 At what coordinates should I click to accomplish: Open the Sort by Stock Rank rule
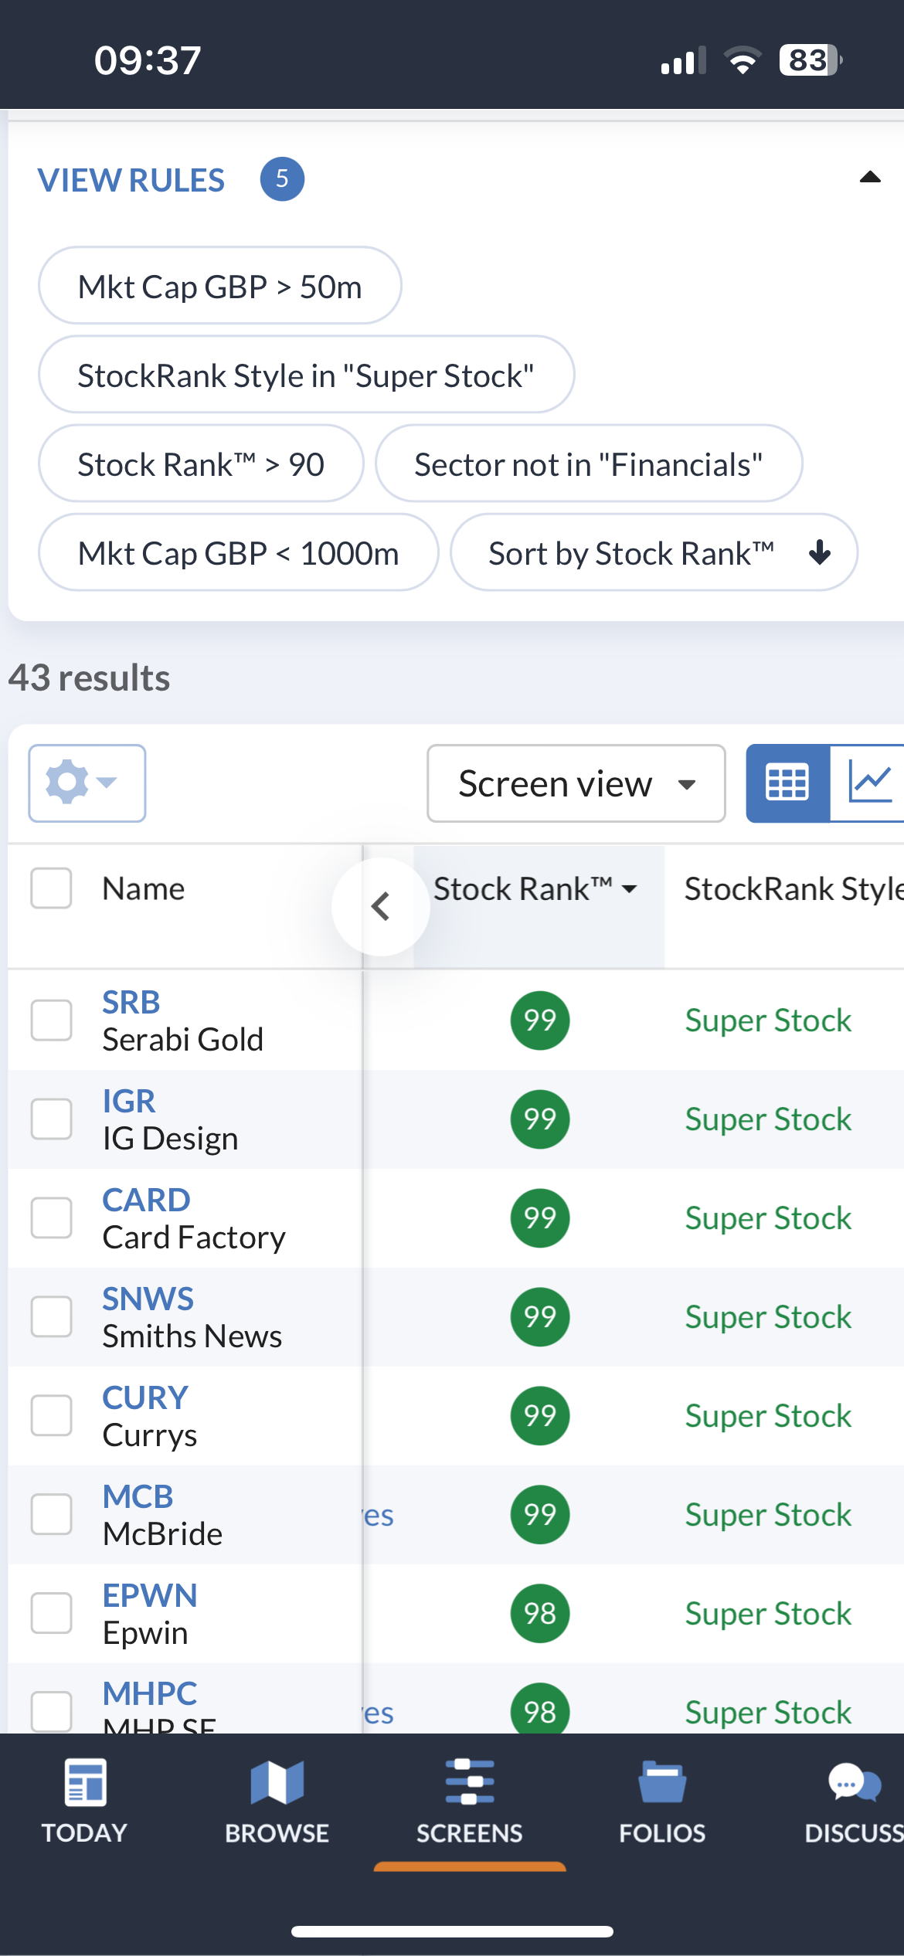click(654, 552)
